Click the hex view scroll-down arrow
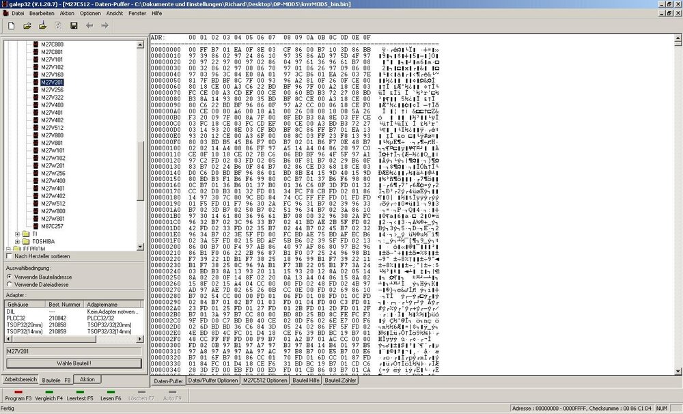This screenshot has height=414, width=683. click(678, 371)
